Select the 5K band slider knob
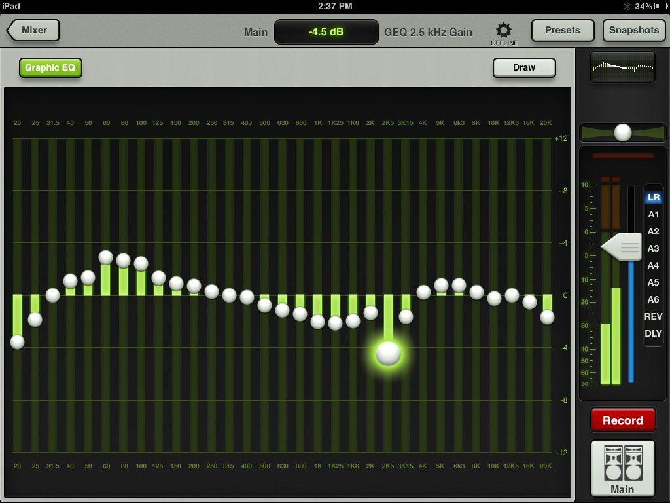 click(442, 286)
